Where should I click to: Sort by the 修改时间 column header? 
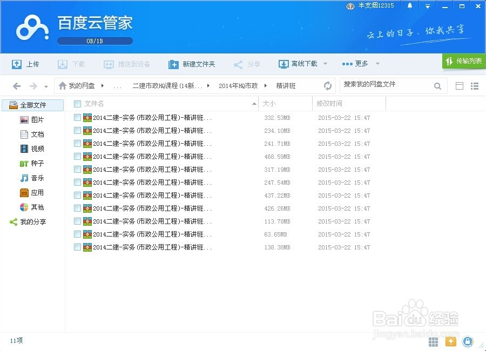pyautogui.click(x=329, y=104)
